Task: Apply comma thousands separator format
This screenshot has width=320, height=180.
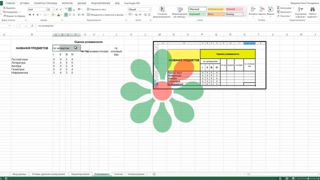Action: click(x=140, y=14)
